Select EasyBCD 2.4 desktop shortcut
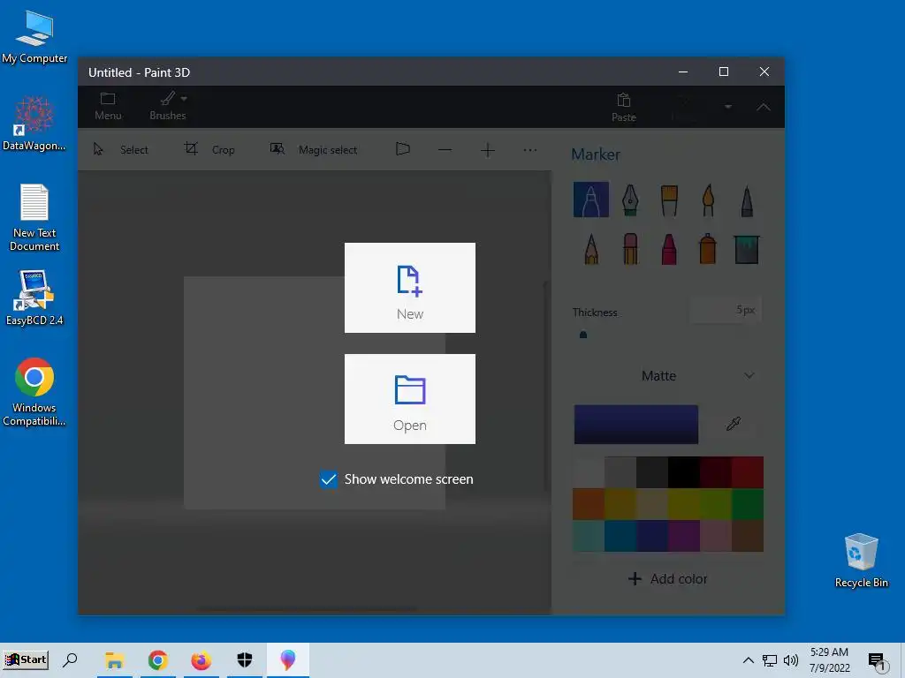Viewport: 905px width, 678px height. pos(34,298)
